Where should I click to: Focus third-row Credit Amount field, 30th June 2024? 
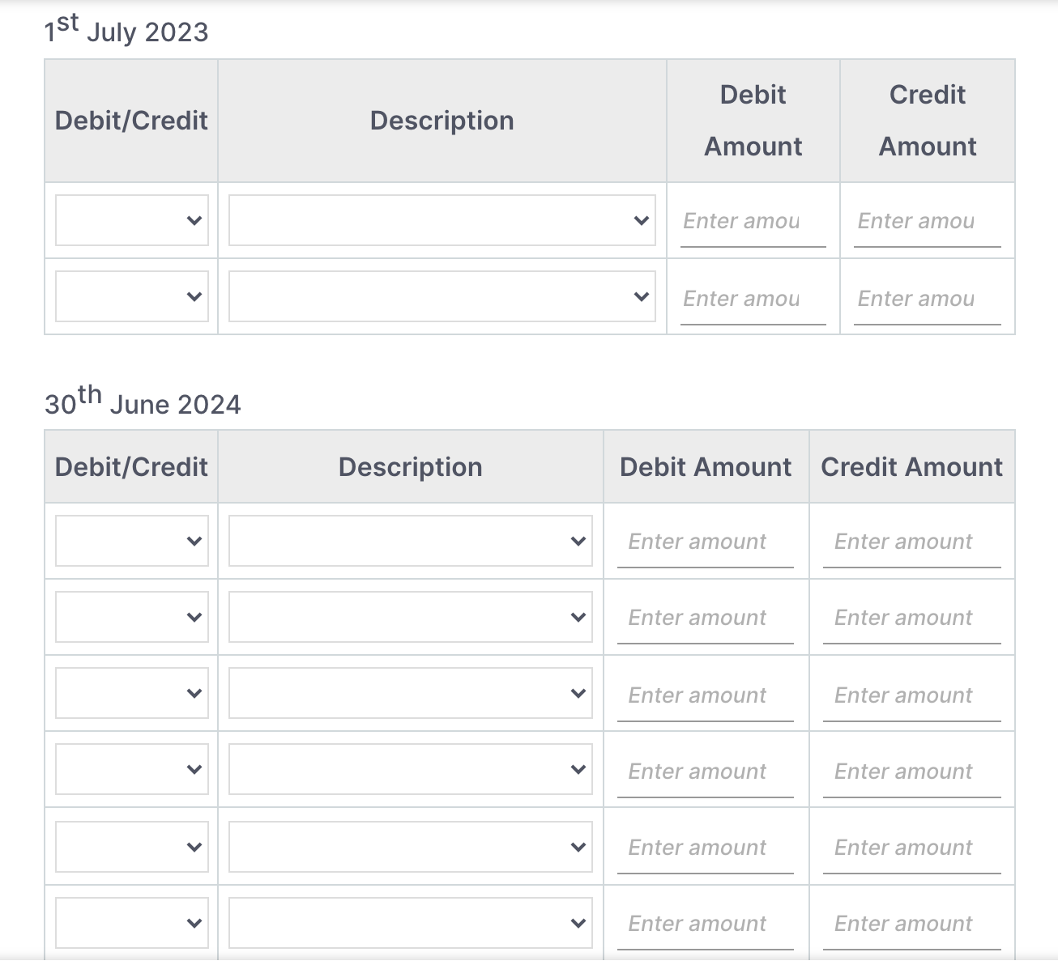pyautogui.click(x=912, y=695)
